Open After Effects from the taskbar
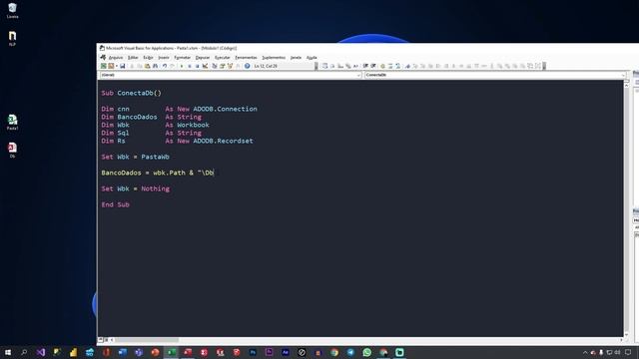Image resolution: width=639 pixels, height=359 pixels. point(286,352)
